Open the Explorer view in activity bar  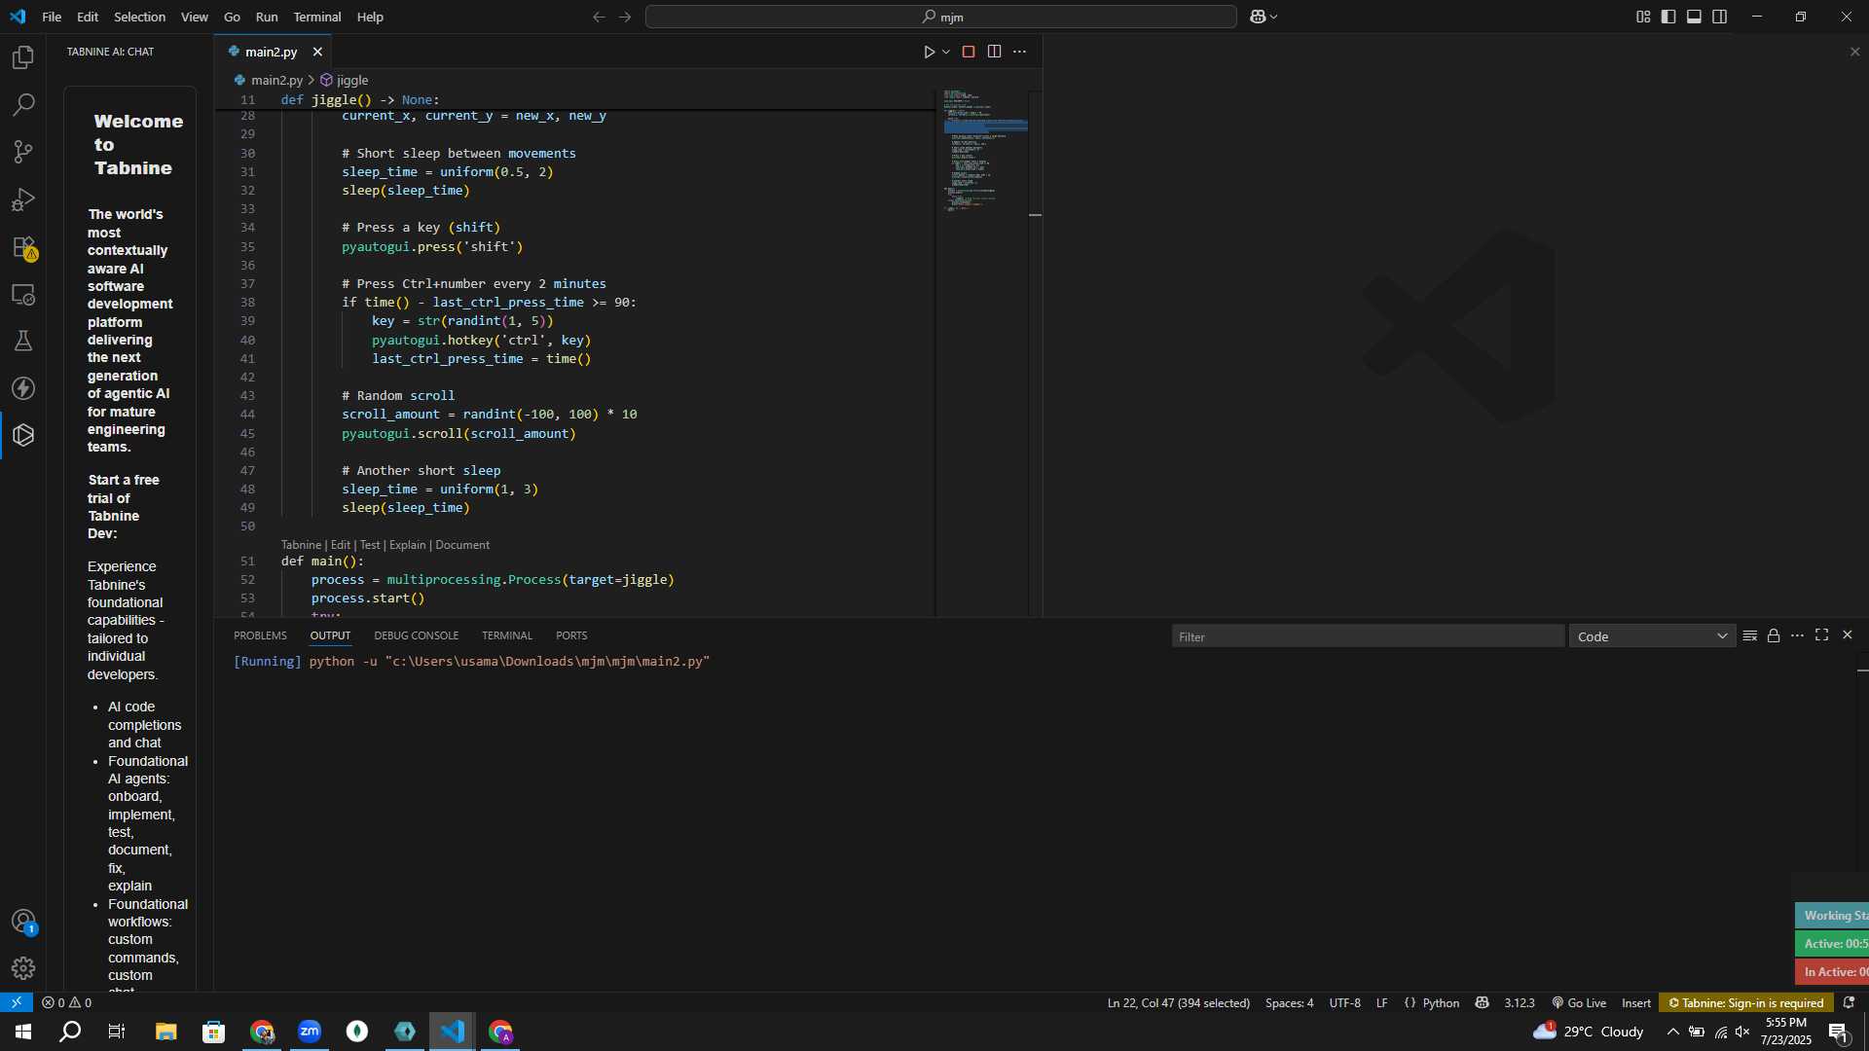(23, 57)
